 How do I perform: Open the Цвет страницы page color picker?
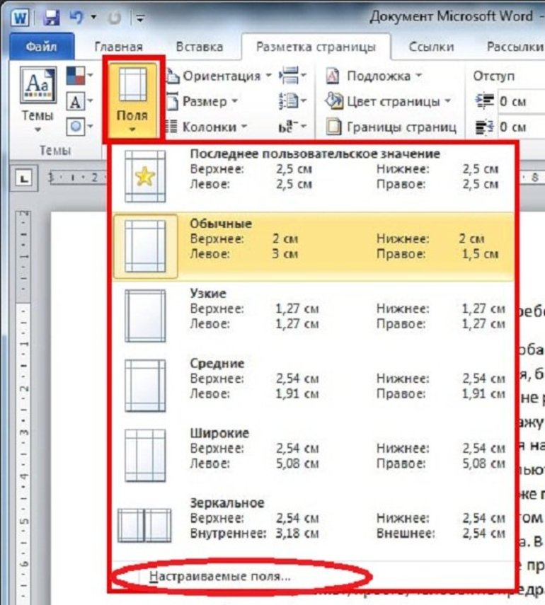pyautogui.click(x=389, y=101)
